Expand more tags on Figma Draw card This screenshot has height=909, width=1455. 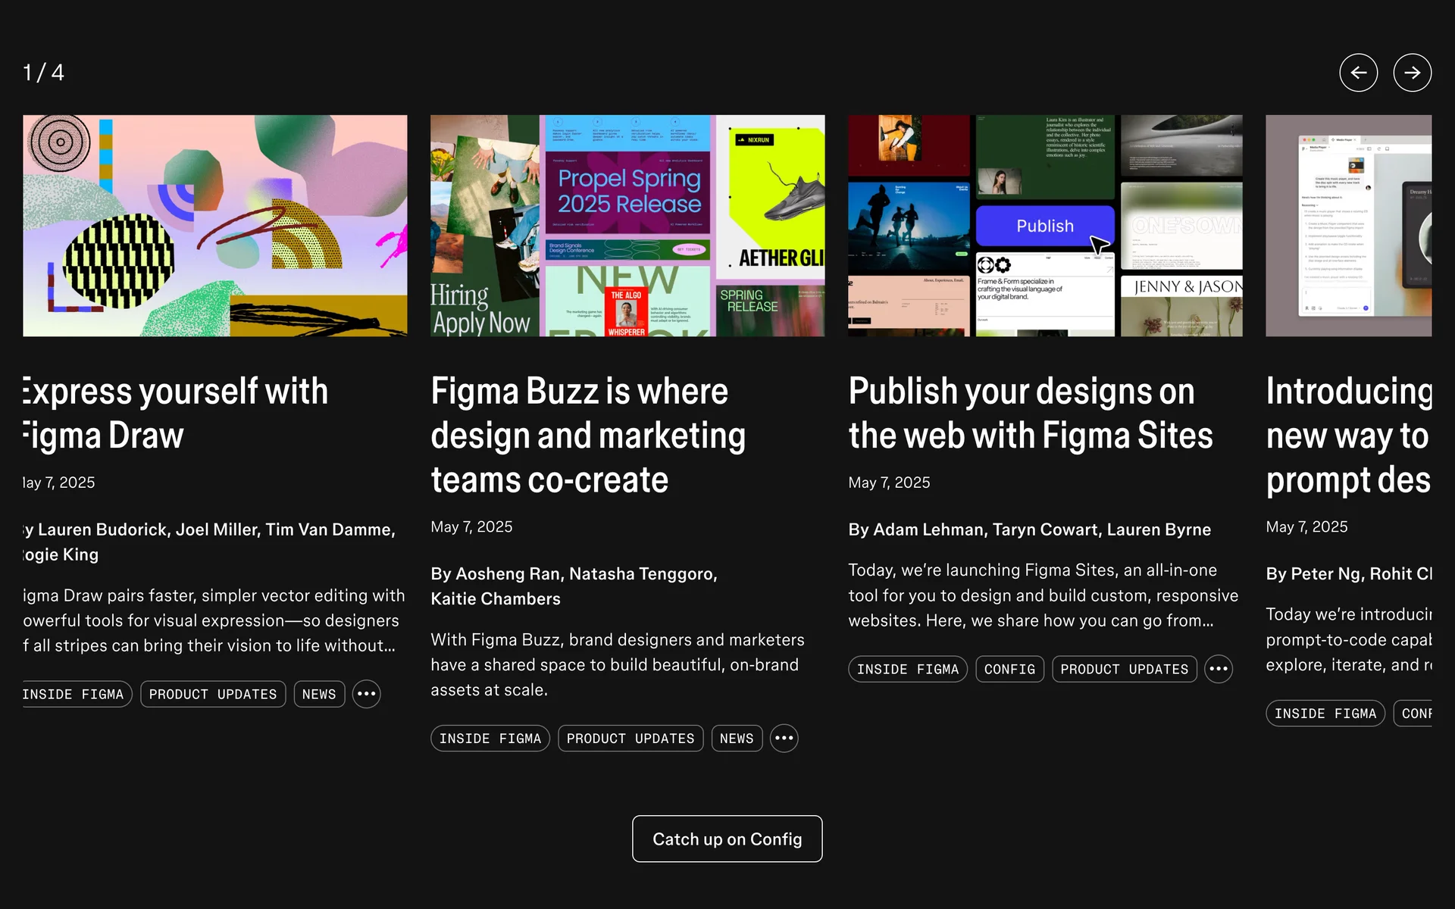[366, 694]
